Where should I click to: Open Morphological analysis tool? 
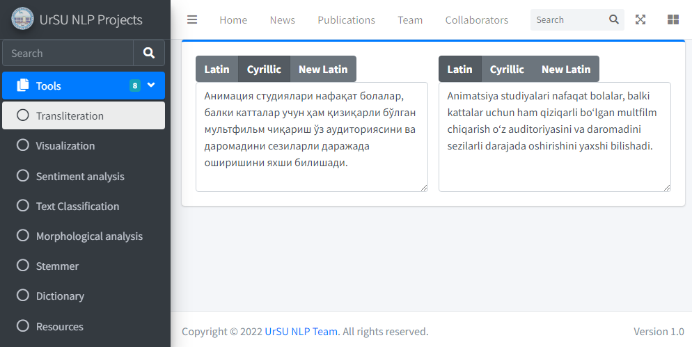tap(89, 236)
